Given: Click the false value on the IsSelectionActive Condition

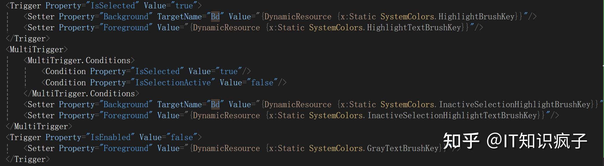Looking at the screenshot, I should (x=262, y=83).
